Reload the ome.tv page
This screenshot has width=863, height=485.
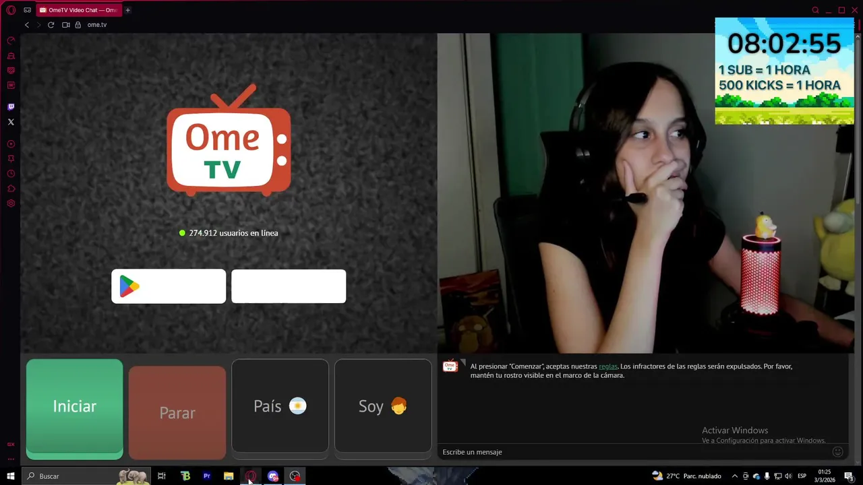[x=51, y=25]
